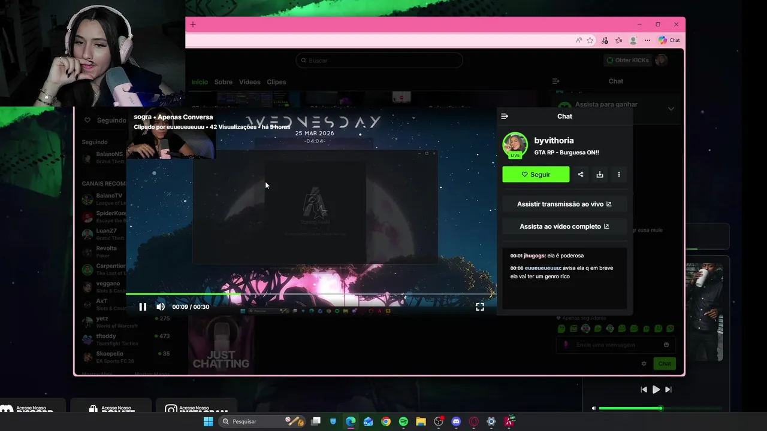
Task: Seek along the green clip progress bar
Action: pyautogui.click(x=311, y=294)
